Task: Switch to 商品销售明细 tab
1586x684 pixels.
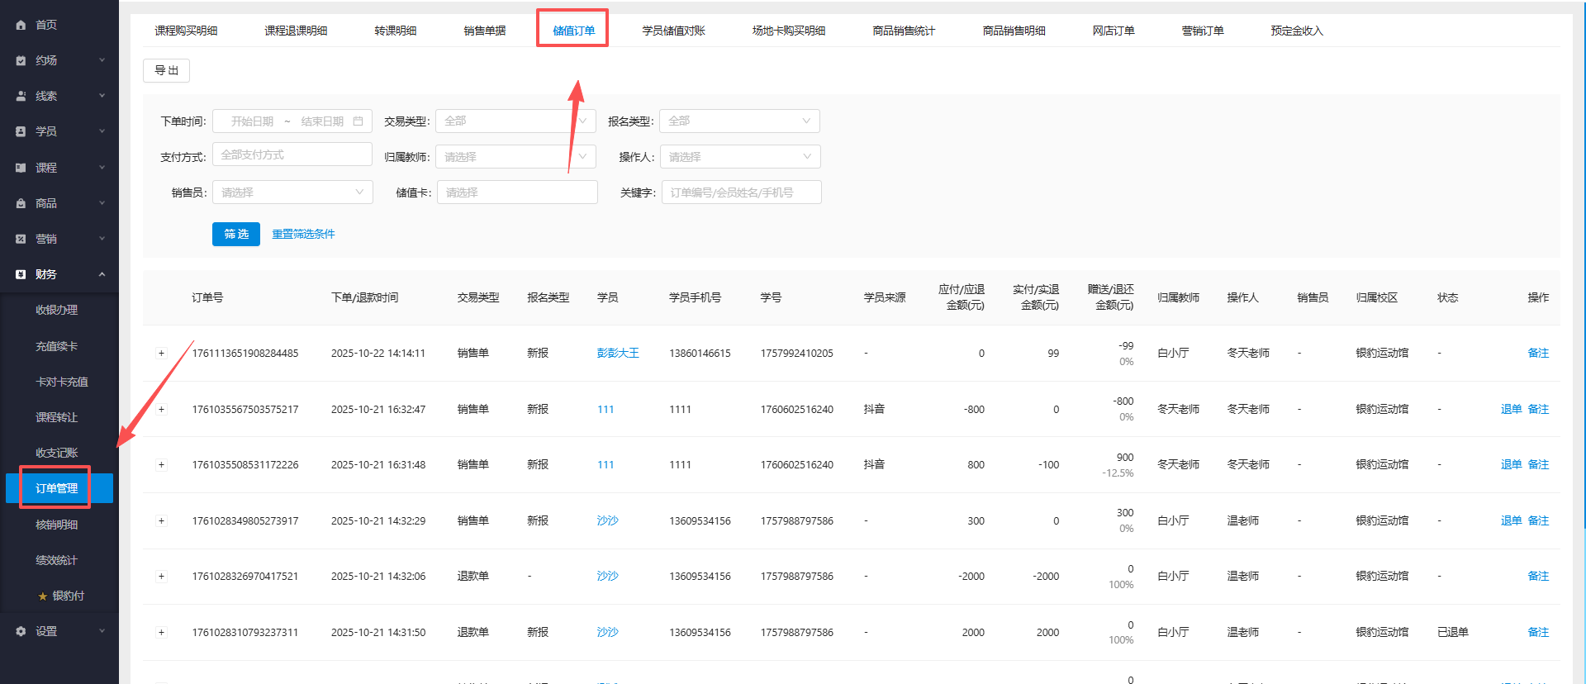Action: (x=1014, y=31)
